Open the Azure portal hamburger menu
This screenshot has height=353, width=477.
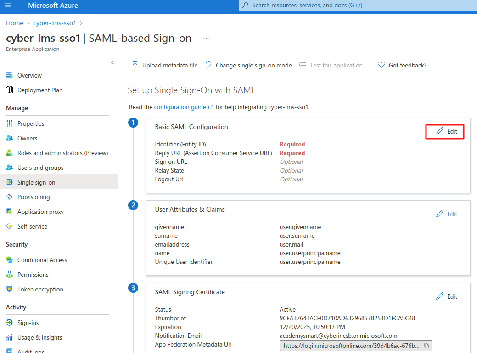point(8,5)
